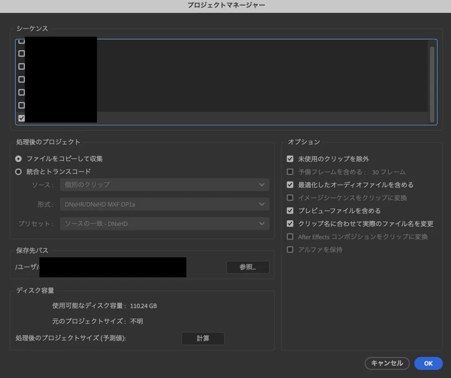Toggle After Effects コンポジションをクリップに変換 checkbox

[x=290, y=237]
